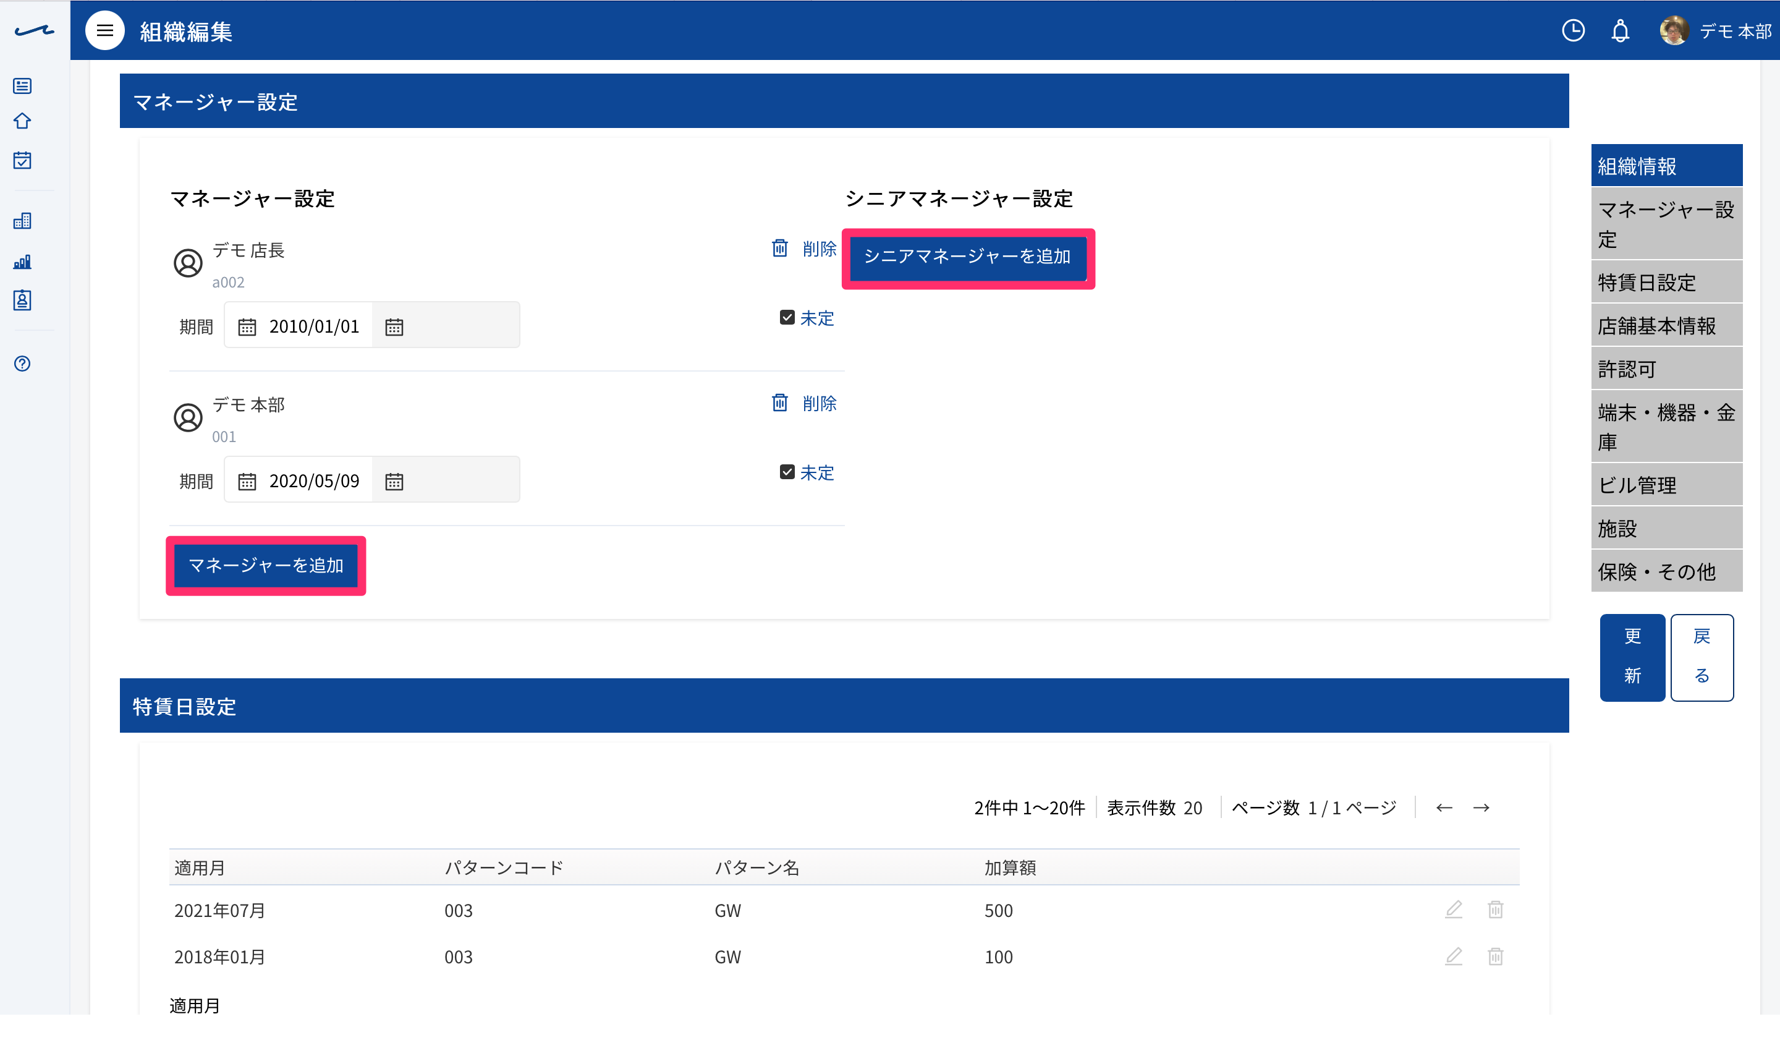1780x1040 pixels.
Task: Open the end date calendar icon for デモ 本部
Action: point(394,482)
